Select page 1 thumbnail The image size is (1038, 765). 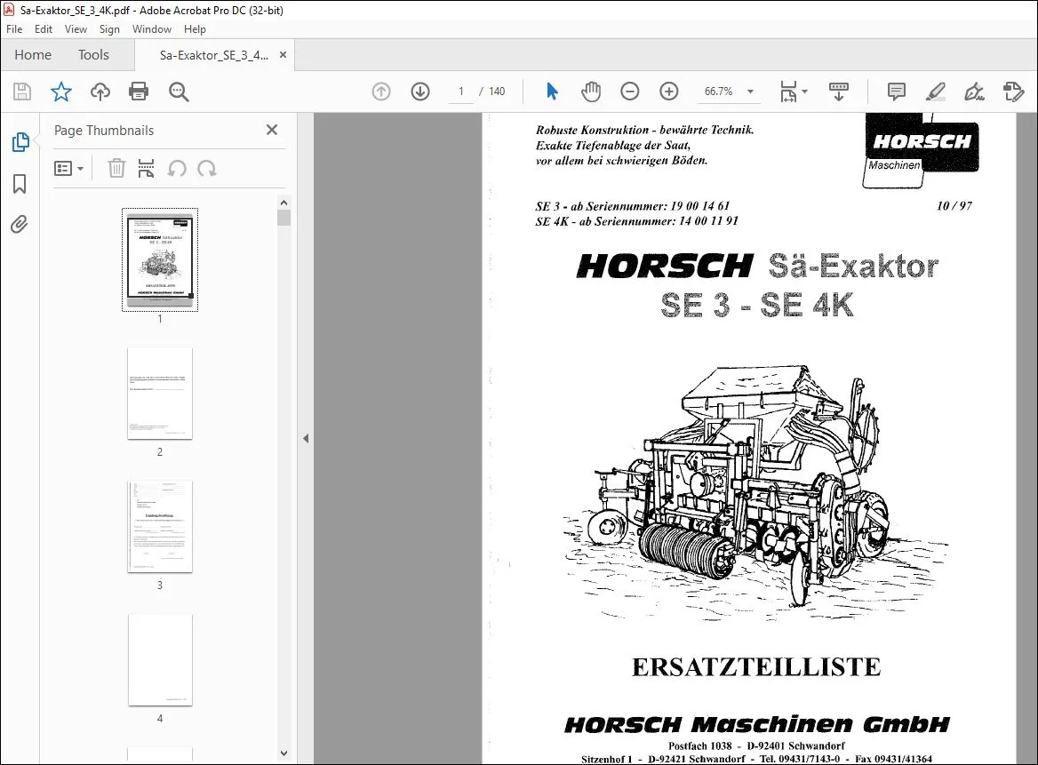[160, 259]
